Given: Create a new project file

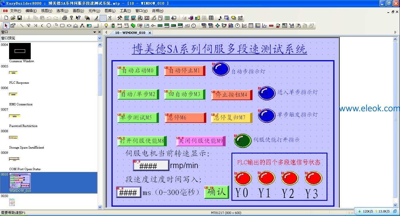Looking at the screenshot, I should tap(6, 18).
